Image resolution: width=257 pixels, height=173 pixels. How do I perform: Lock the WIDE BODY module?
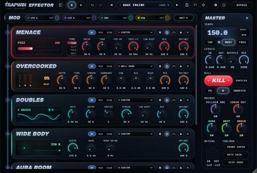click(x=181, y=134)
